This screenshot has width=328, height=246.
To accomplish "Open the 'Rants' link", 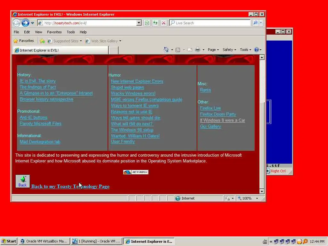I will pyautogui.click(x=205, y=90).
